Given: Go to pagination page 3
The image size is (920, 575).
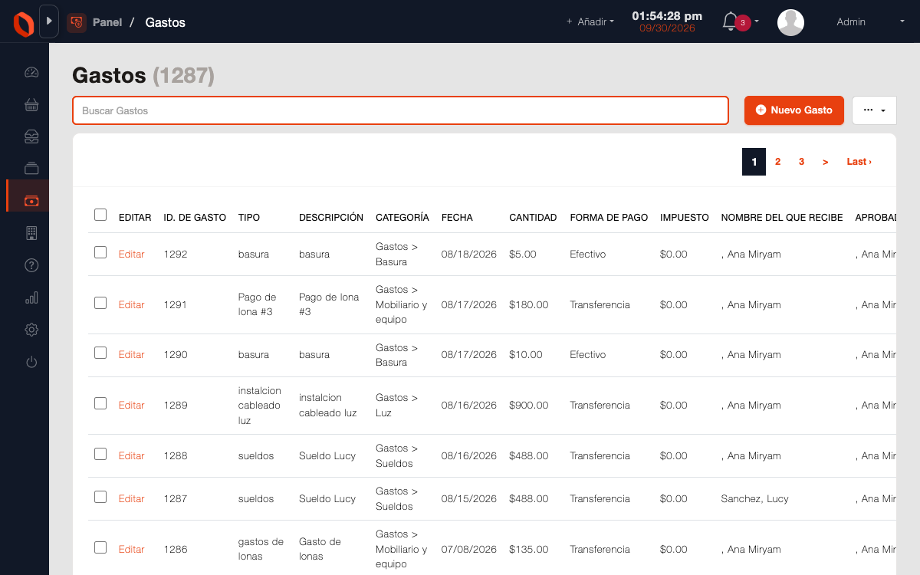Looking at the screenshot, I should coord(801,162).
